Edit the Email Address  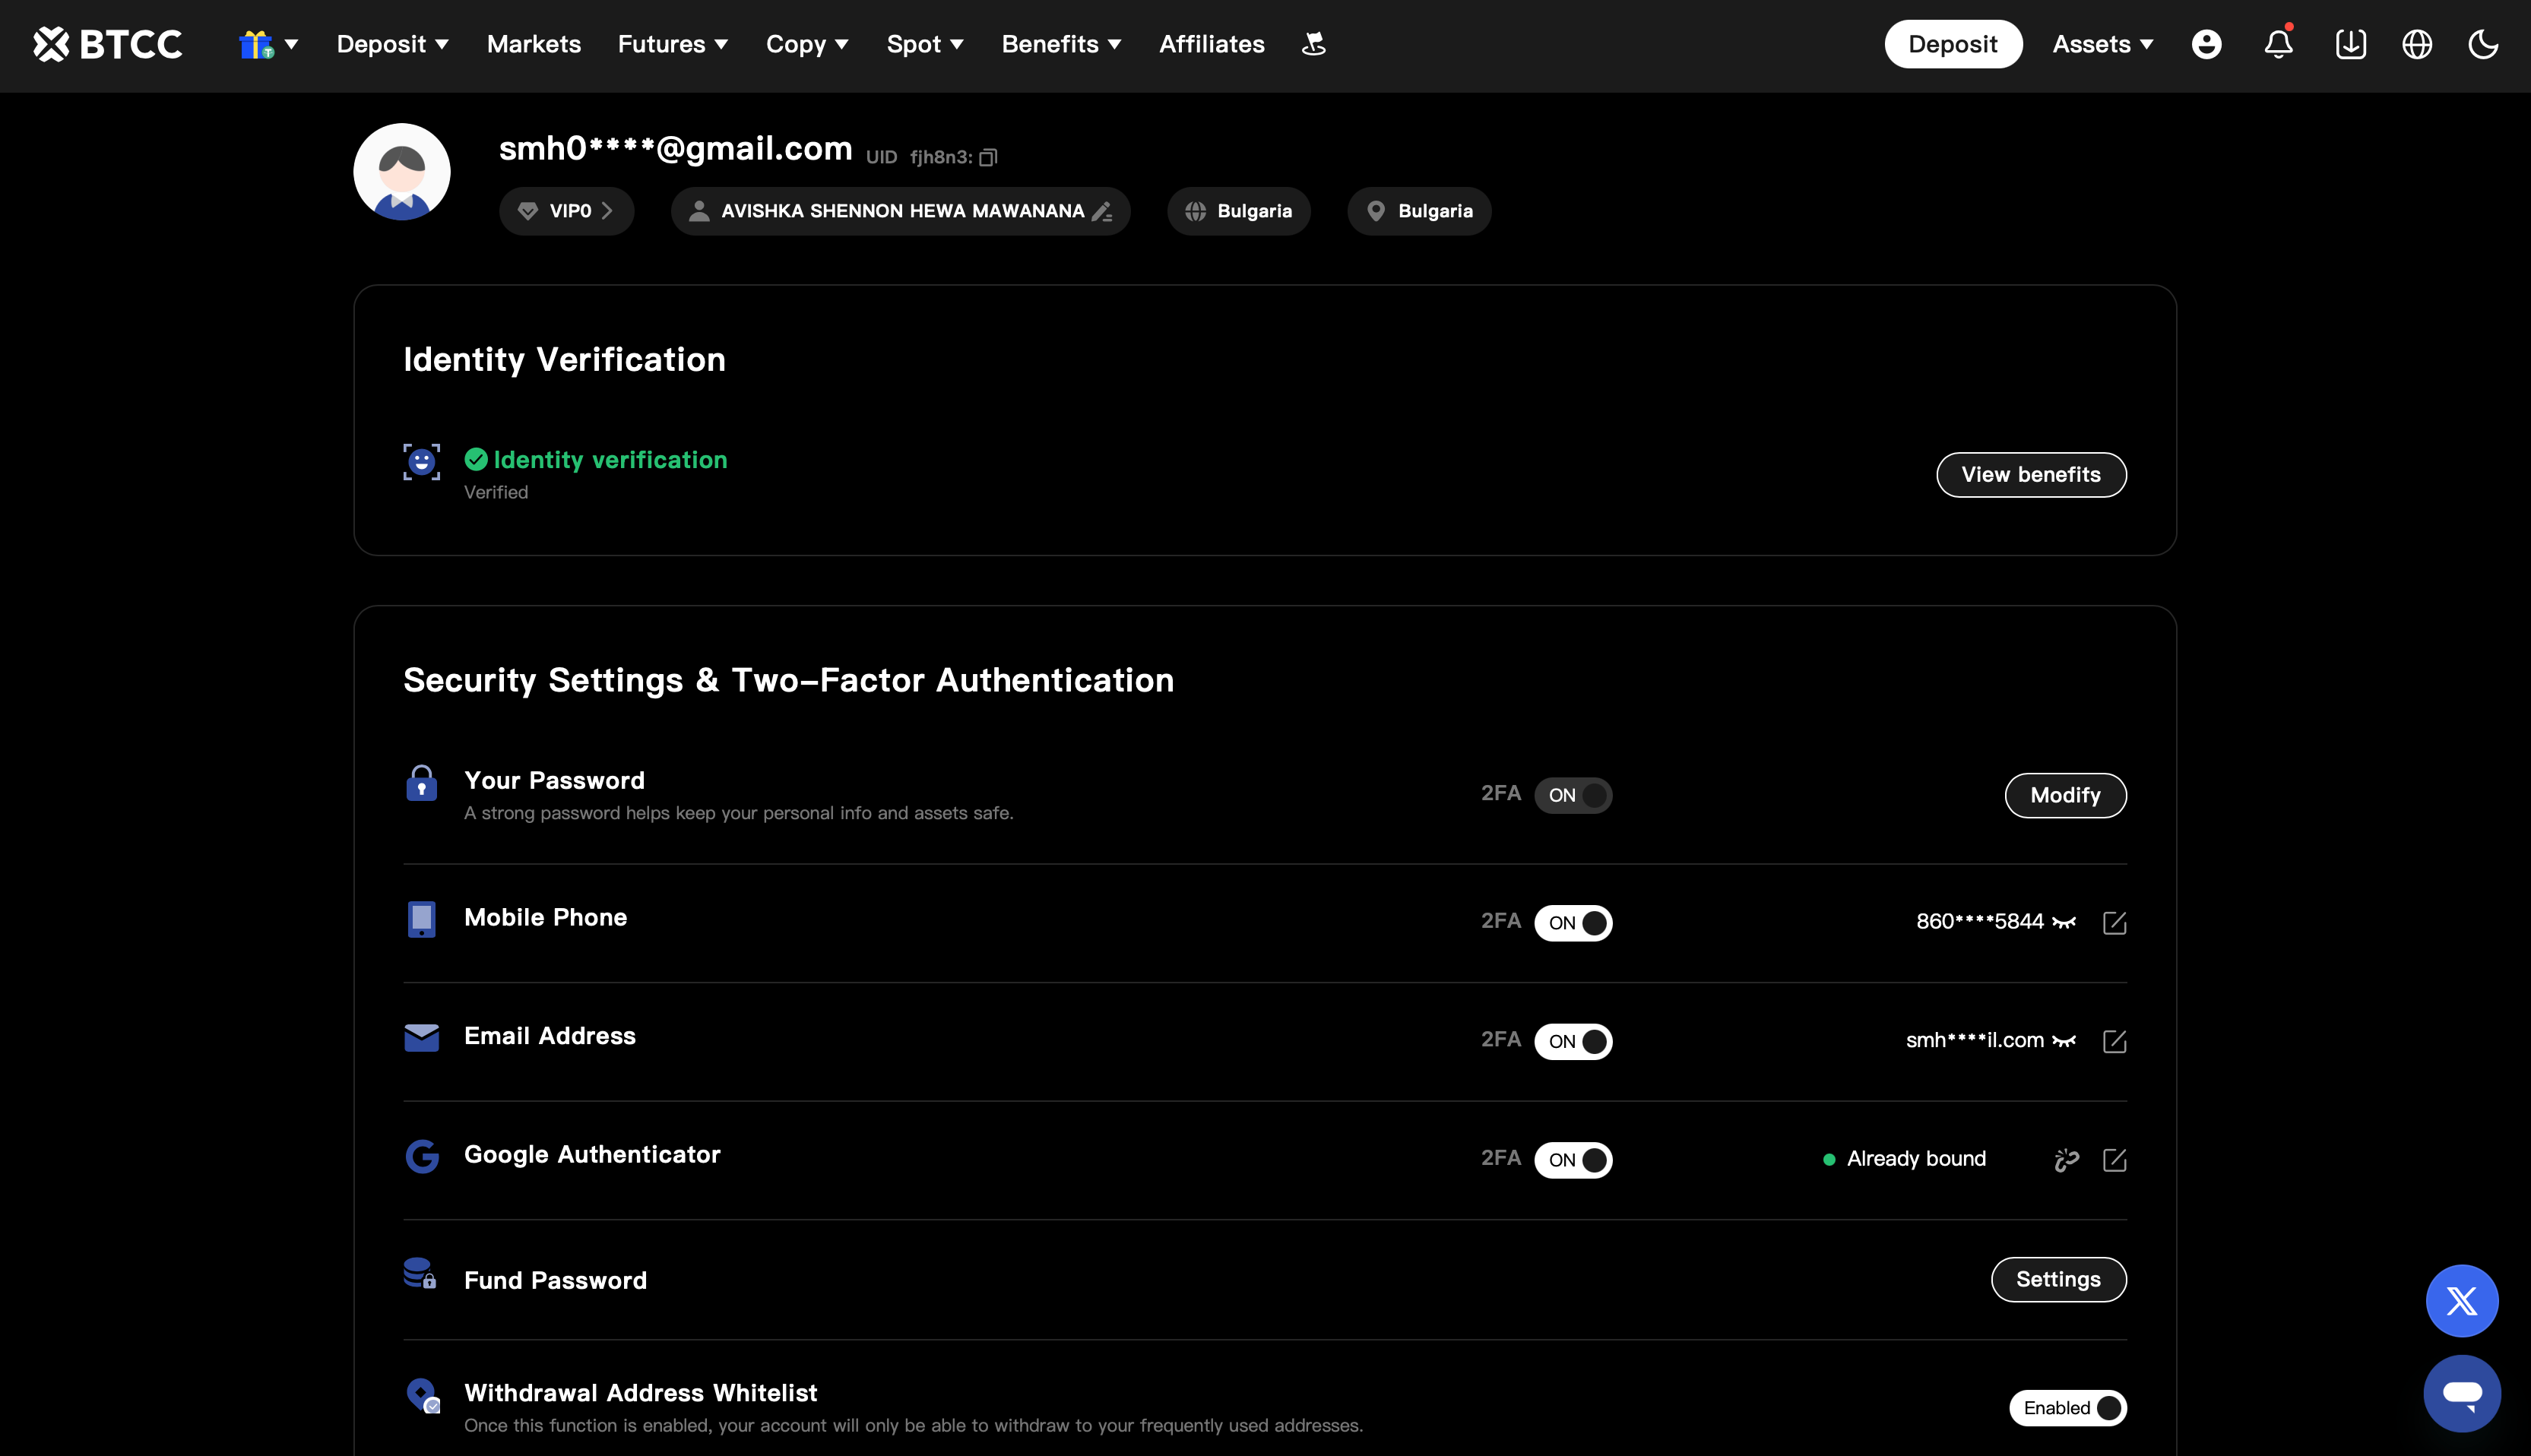(x=2114, y=1041)
